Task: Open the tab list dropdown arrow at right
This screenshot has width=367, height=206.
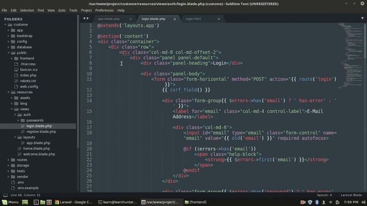Action: 362,18
